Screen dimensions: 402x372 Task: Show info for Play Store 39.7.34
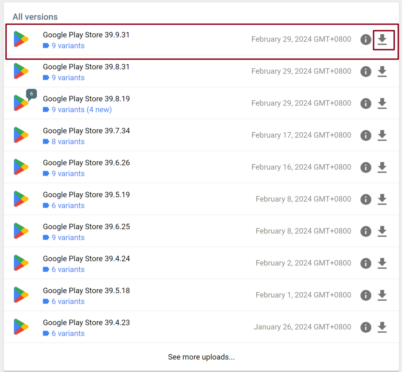pyautogui.click(x=366, y=135)
